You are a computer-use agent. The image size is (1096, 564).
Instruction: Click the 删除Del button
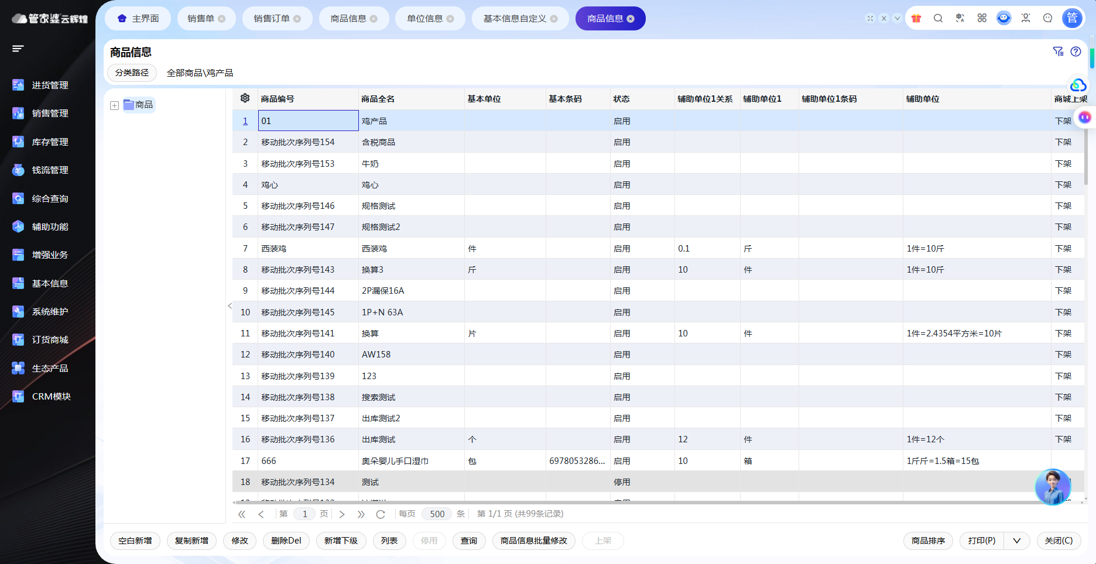[x=286, y=541]
